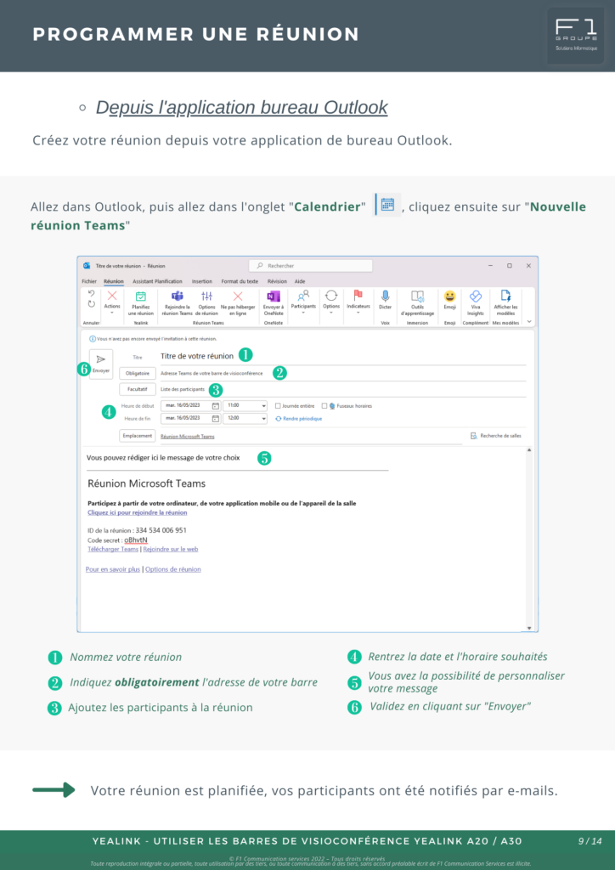The height and width of the screenshot is (870, 615).
Task: Check the Journée entière checkbox
Action: click(x=279, y=405)
